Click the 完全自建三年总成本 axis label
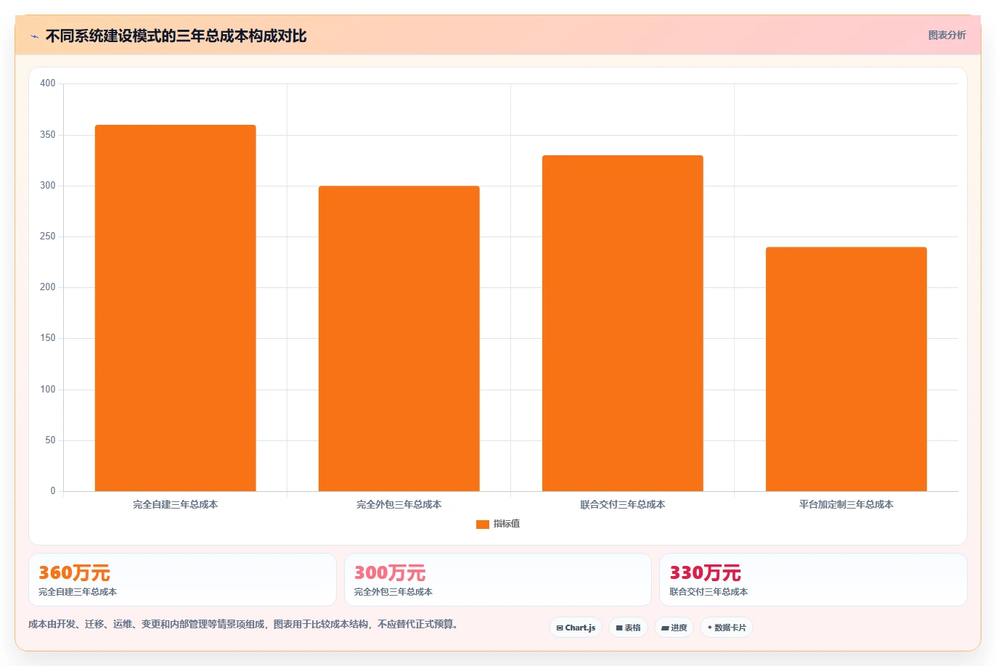The image size is (996, 666). pyautogui.click(x=175, y=504)
